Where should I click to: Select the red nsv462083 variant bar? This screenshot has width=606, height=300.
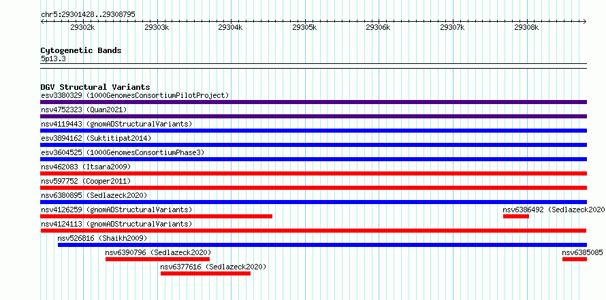(x=313, y=173)
